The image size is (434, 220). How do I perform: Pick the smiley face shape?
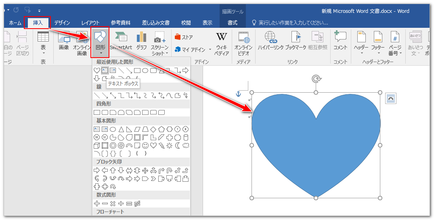(x=145, y=145)
